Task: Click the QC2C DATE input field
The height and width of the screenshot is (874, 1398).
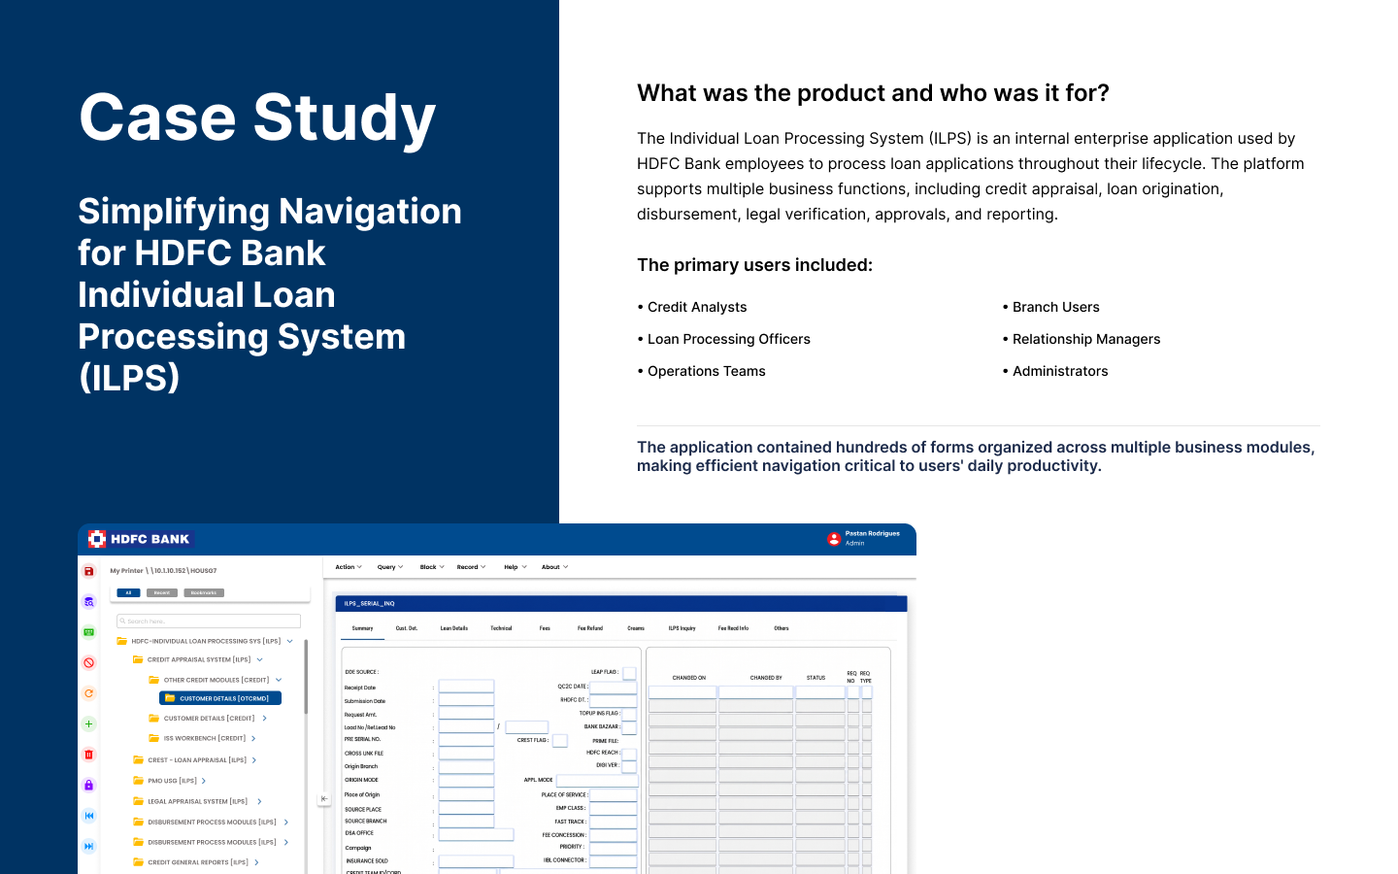Action: pyautogui.click(x=614, y=687)
